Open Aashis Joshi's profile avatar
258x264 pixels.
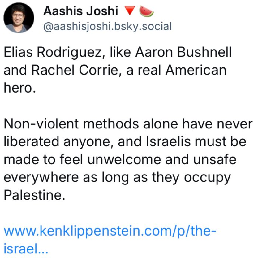[19, 18]
